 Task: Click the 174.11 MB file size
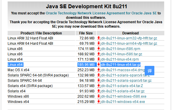pyautogui.click(x=86, y=49)
